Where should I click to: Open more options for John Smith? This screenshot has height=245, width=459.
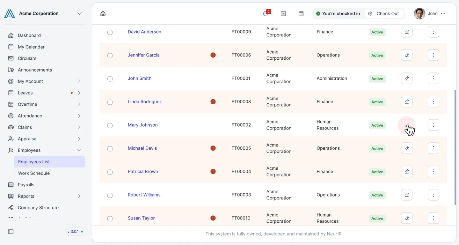(433, 78)
